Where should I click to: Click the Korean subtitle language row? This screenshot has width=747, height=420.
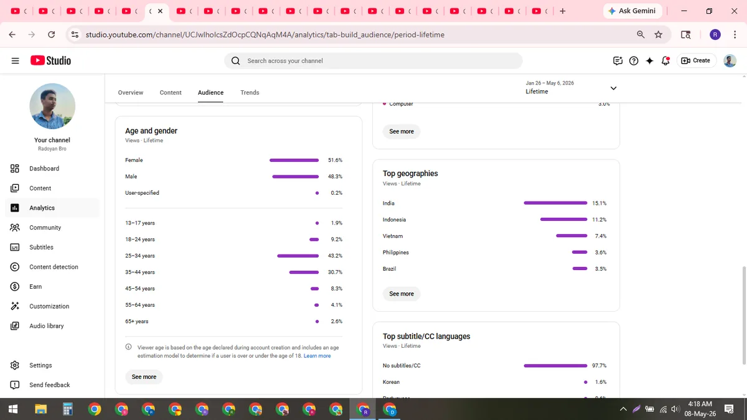point(495,382)
